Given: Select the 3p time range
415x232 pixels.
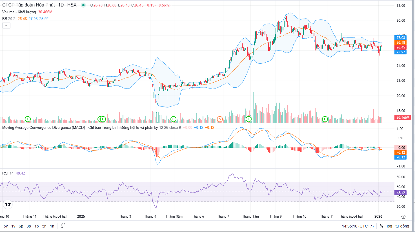Looking at the screenshot, I should coord(29,226).
